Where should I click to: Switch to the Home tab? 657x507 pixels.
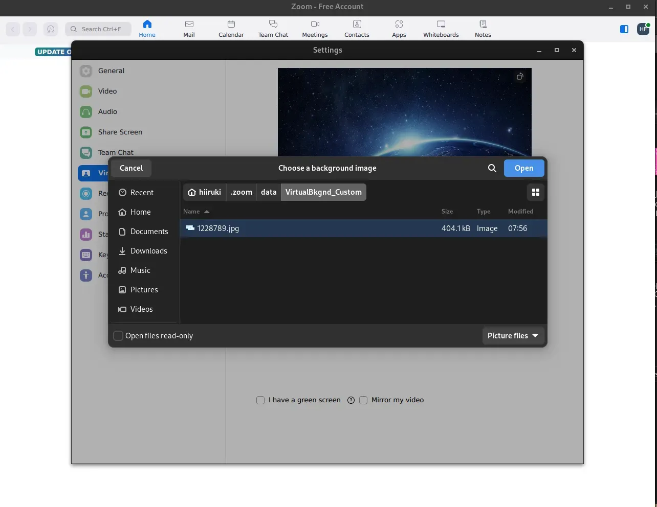[x=147, y=28]
